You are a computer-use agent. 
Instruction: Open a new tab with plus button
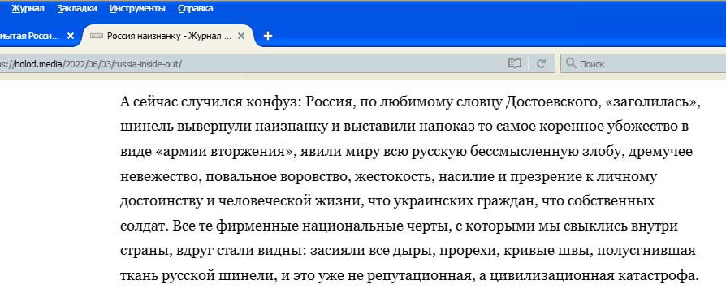(x=268, y=36)
